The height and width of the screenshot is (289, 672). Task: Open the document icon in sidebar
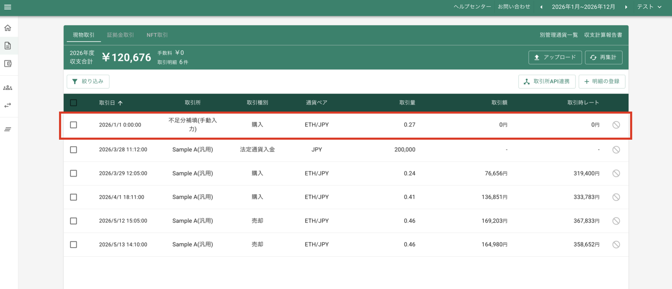(x=8, y=46)
